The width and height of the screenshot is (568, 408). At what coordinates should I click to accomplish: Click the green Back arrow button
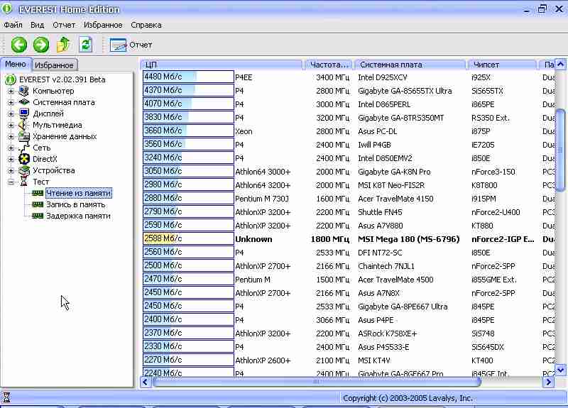[19, 45]
